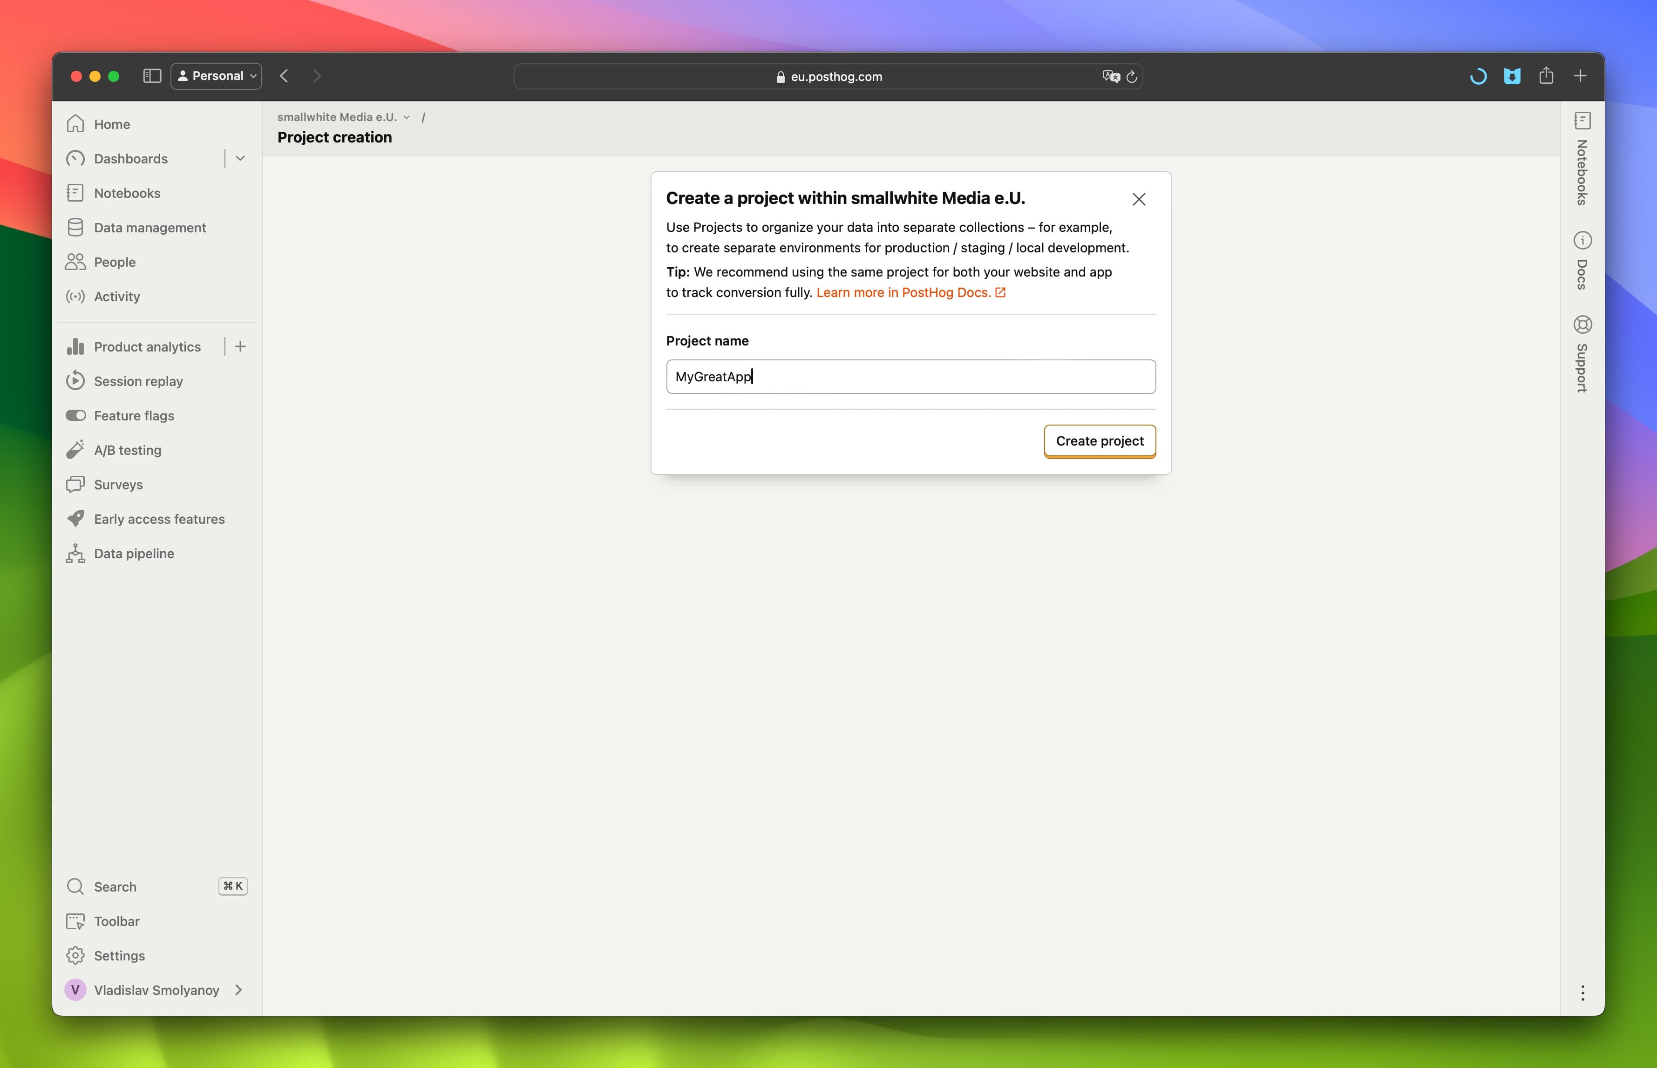1657x1068 pixels.
Task: Open the Safari share menu
Action: pyautogui.click(x=1546, y=75)
